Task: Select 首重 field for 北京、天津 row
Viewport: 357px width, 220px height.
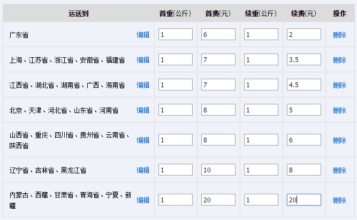Action: (176, 110)
